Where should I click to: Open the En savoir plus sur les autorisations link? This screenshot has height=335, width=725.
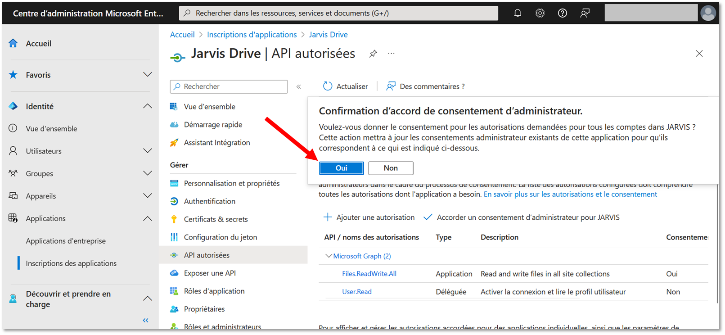[x=570, y=195]
